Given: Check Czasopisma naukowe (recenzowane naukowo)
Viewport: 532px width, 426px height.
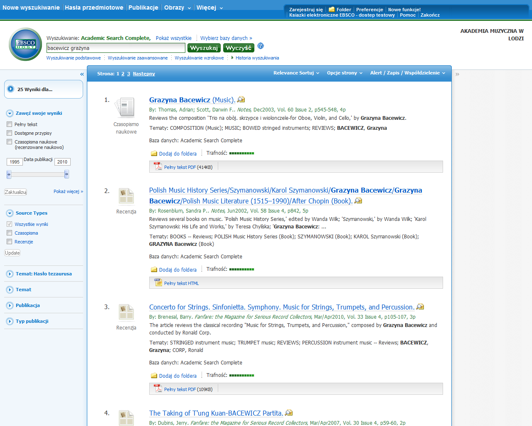Looking at the screenshot, I should pyautogui.click(x=10, y=141).
